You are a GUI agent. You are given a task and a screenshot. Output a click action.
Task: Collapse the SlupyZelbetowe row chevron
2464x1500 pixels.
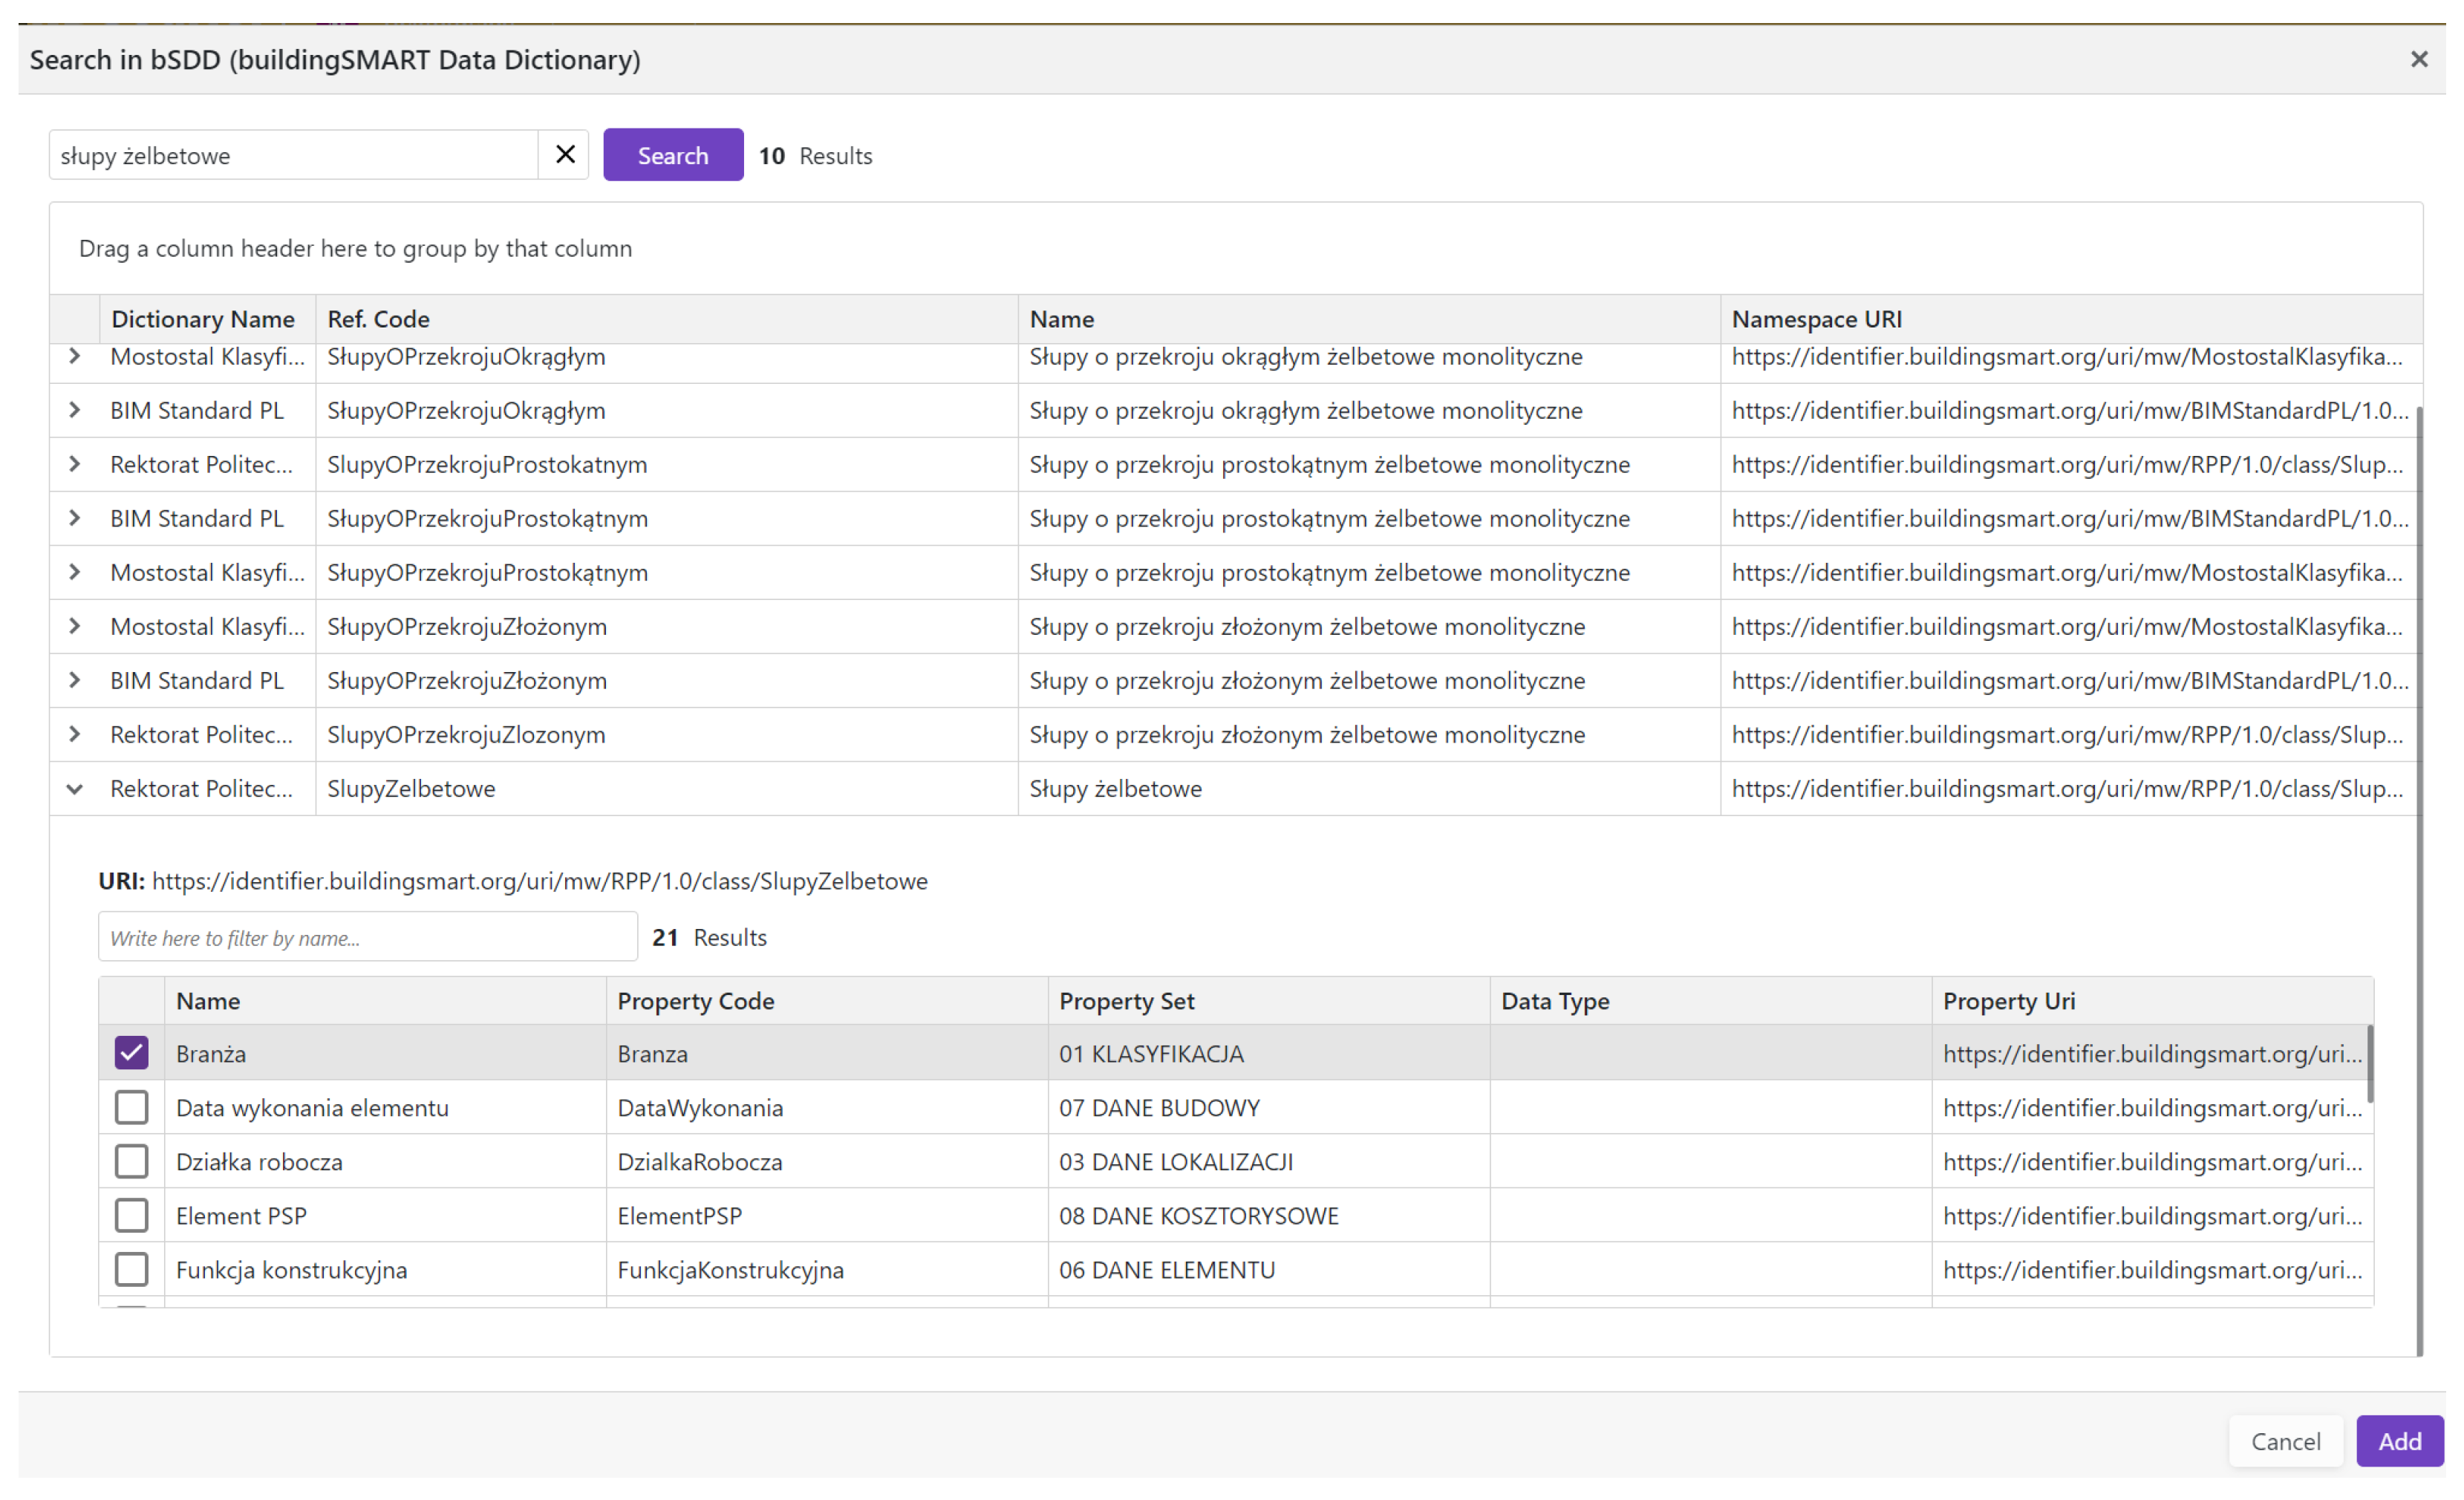[x=75, y=789]
